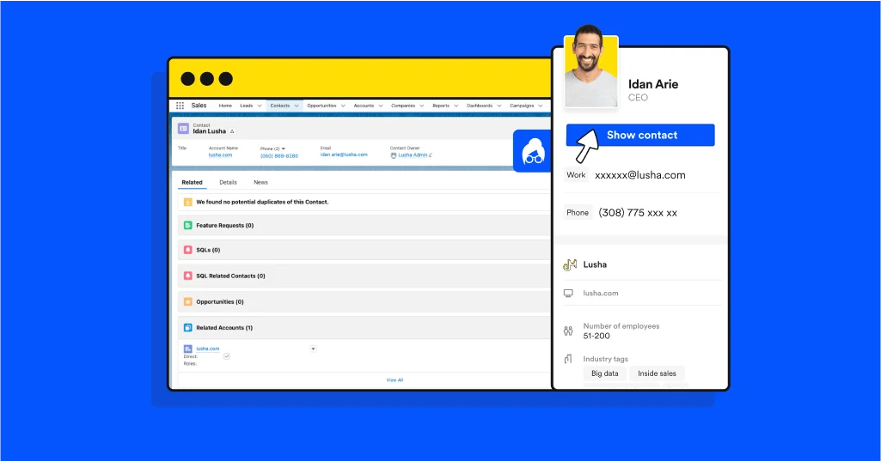Expand the Accounts menu chevron
881x461 pixels.
381,106
